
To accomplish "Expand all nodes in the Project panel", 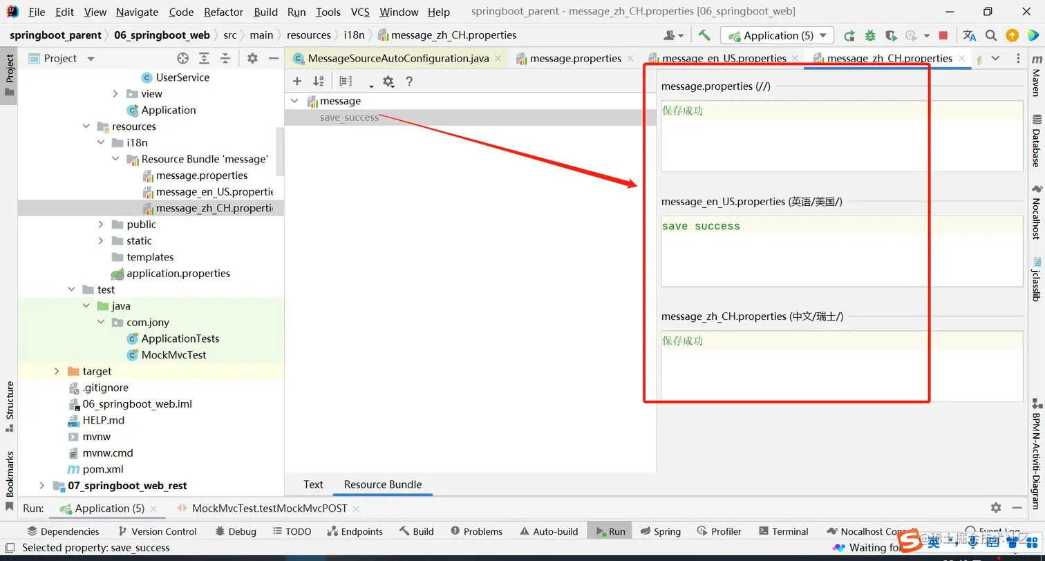I will [204, 59].
